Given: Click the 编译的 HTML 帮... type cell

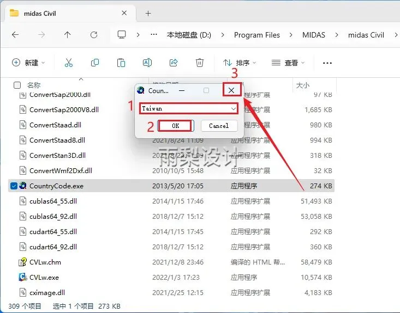Looking at the screenshot, I should pos(258,262).
